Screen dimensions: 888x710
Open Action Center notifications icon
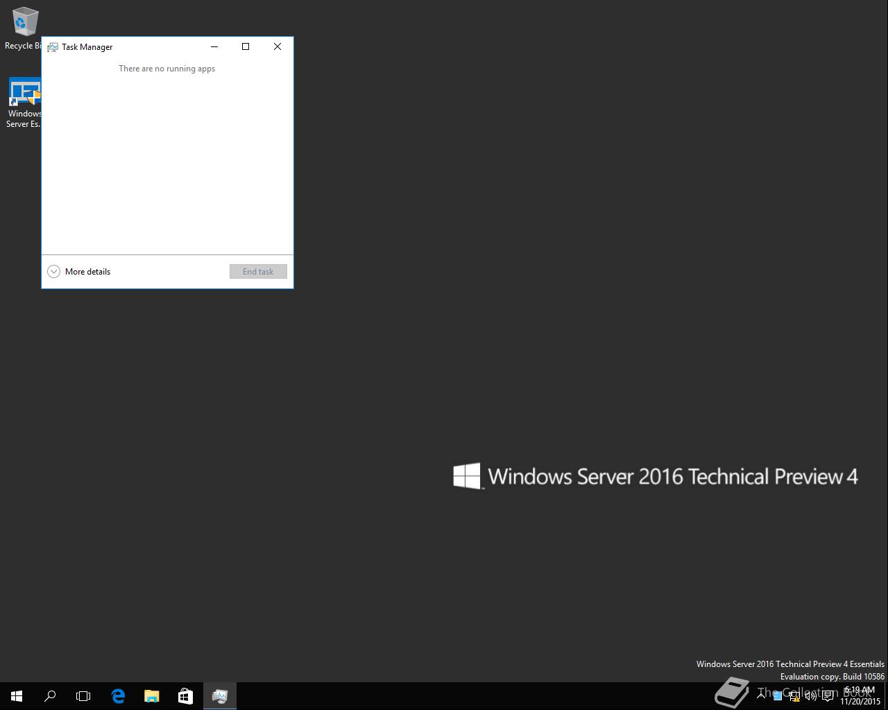pyautogui.click(x=828, y=696)
